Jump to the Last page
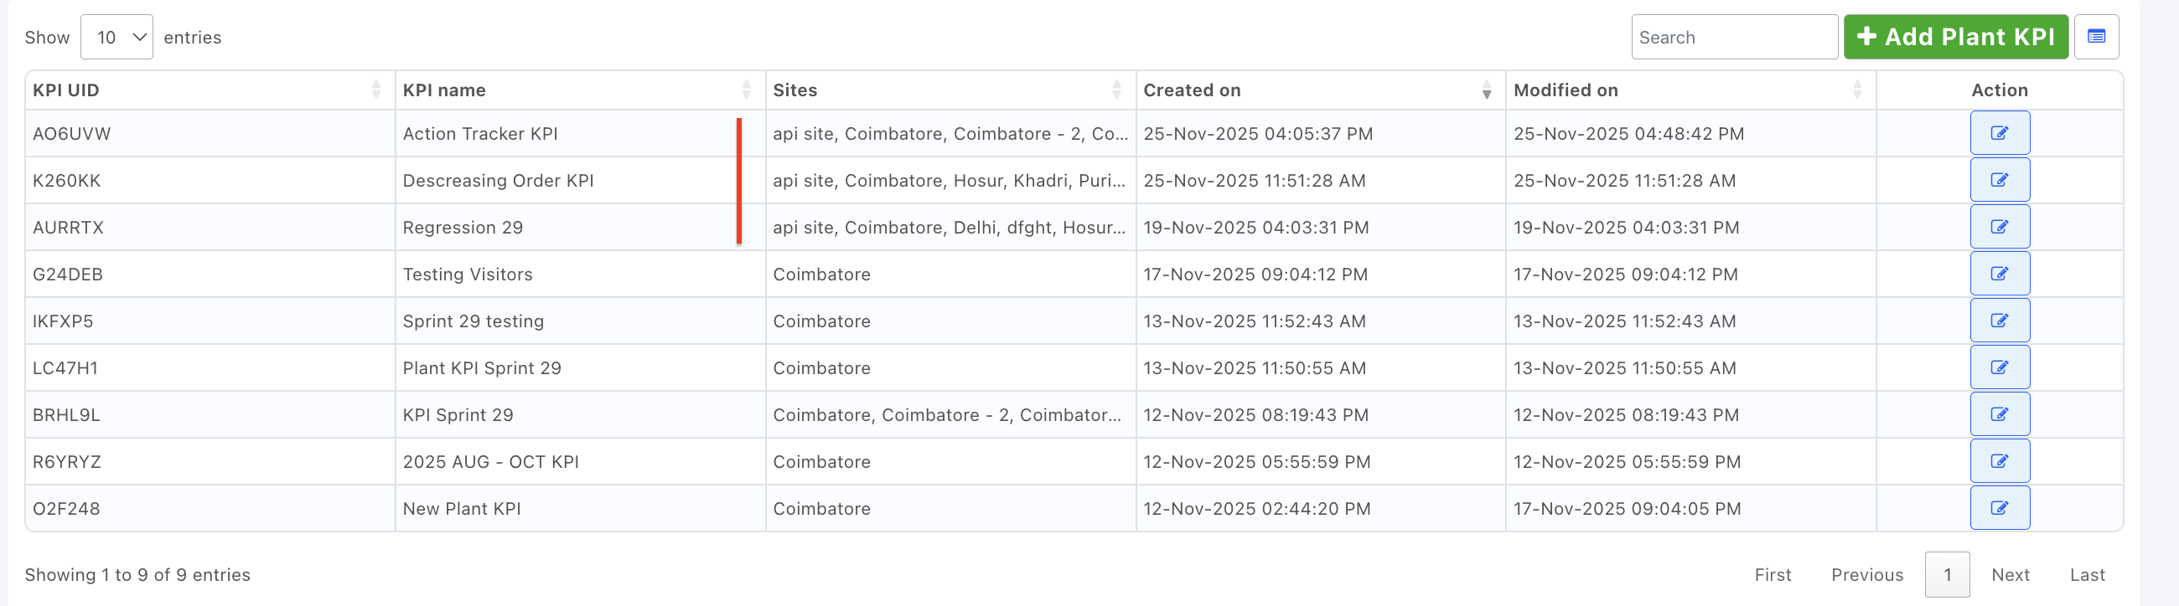Viewport: 2179px width, 606px height. point(2087,575)
